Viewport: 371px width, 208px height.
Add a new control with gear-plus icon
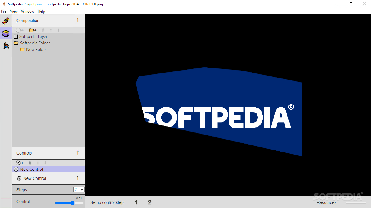coord(20,163)
